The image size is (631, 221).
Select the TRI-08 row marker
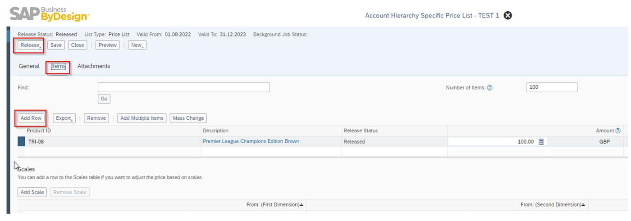[21, 141]
